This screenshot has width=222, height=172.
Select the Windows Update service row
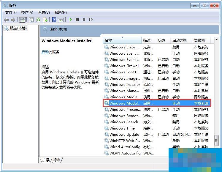157,134
